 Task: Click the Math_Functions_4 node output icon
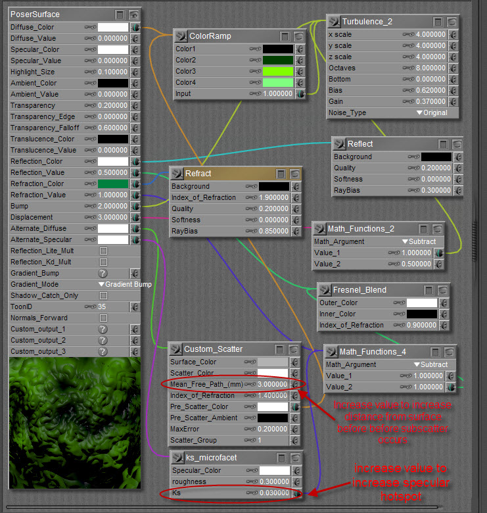point(331,352)
